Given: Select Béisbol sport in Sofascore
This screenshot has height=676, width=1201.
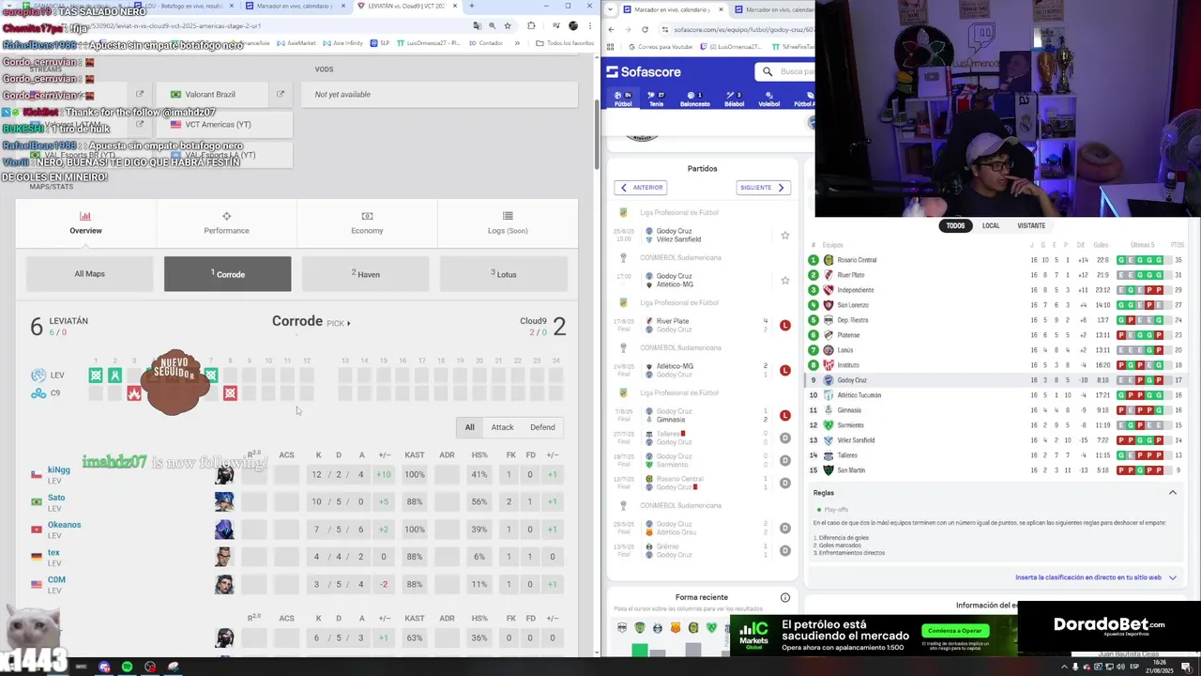Looking at the screenshot, I should point(735,99).
